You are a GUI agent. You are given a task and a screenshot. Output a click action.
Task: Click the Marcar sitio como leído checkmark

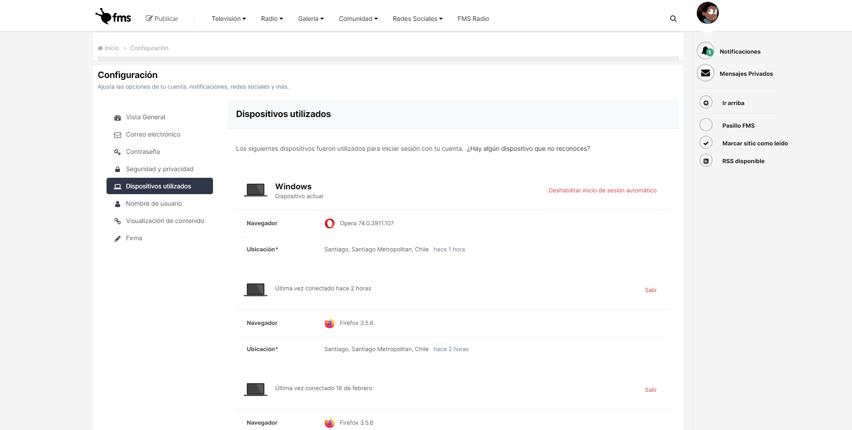point(706,143)
